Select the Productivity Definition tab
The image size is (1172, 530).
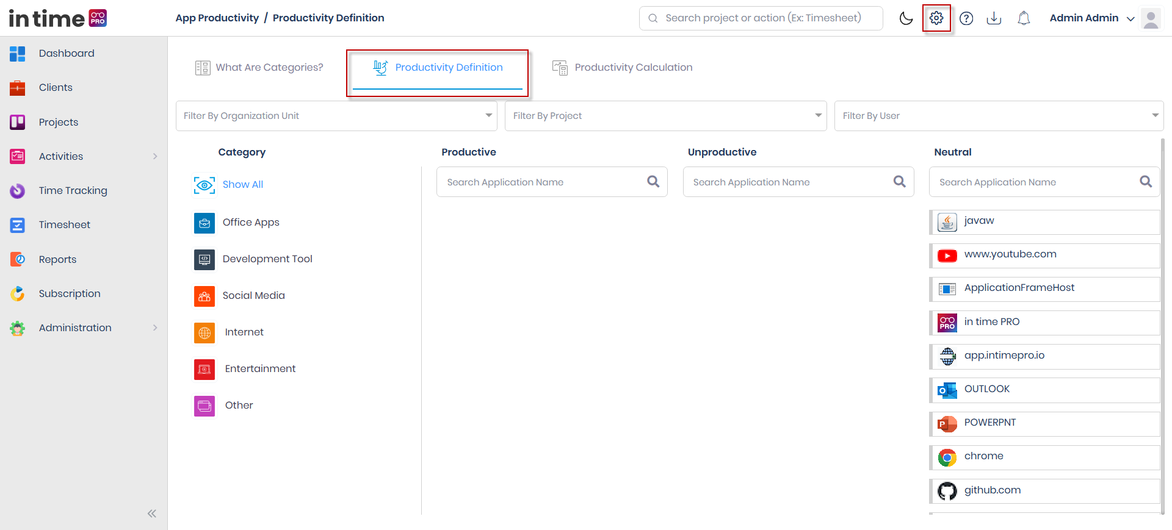(438, 68)
